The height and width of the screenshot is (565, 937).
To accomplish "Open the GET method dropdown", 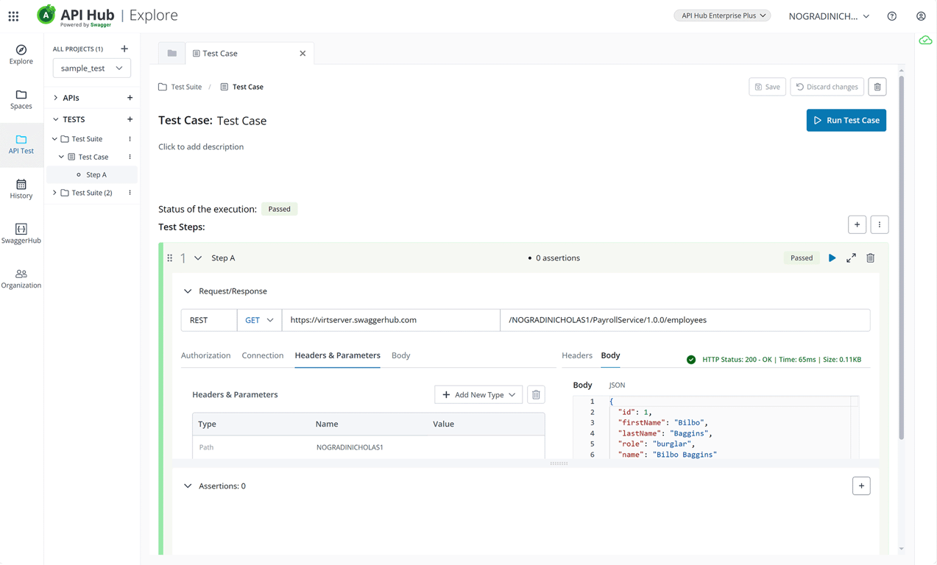I will coord(259,320).
